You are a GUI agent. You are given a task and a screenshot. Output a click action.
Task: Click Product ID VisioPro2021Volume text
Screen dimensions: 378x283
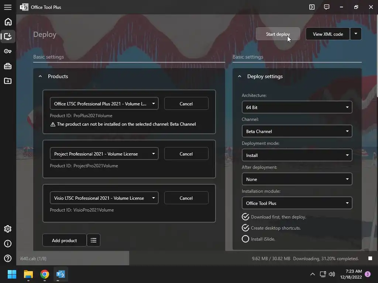(82, 210)
